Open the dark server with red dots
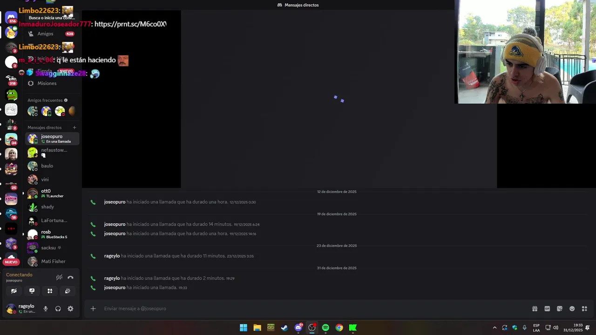This screenshot has width=596, height=335. 11,228
